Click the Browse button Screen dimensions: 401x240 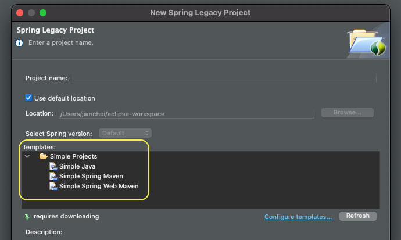pyautogui.click(x=348, y=113)
